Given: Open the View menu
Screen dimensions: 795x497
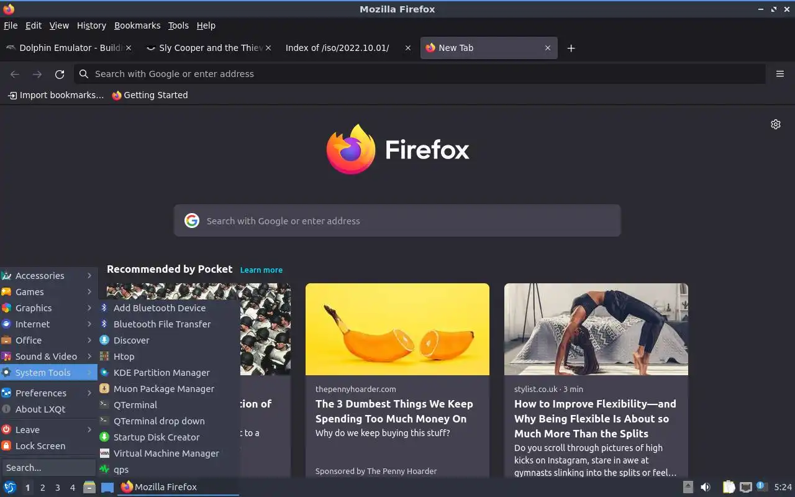Looking at the screenshot, I should (x=59, y=25).
